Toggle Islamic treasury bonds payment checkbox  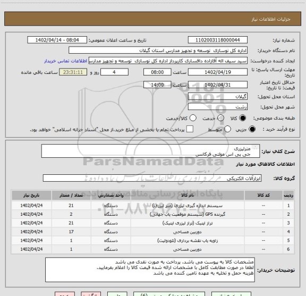click(x=190, y=129)
